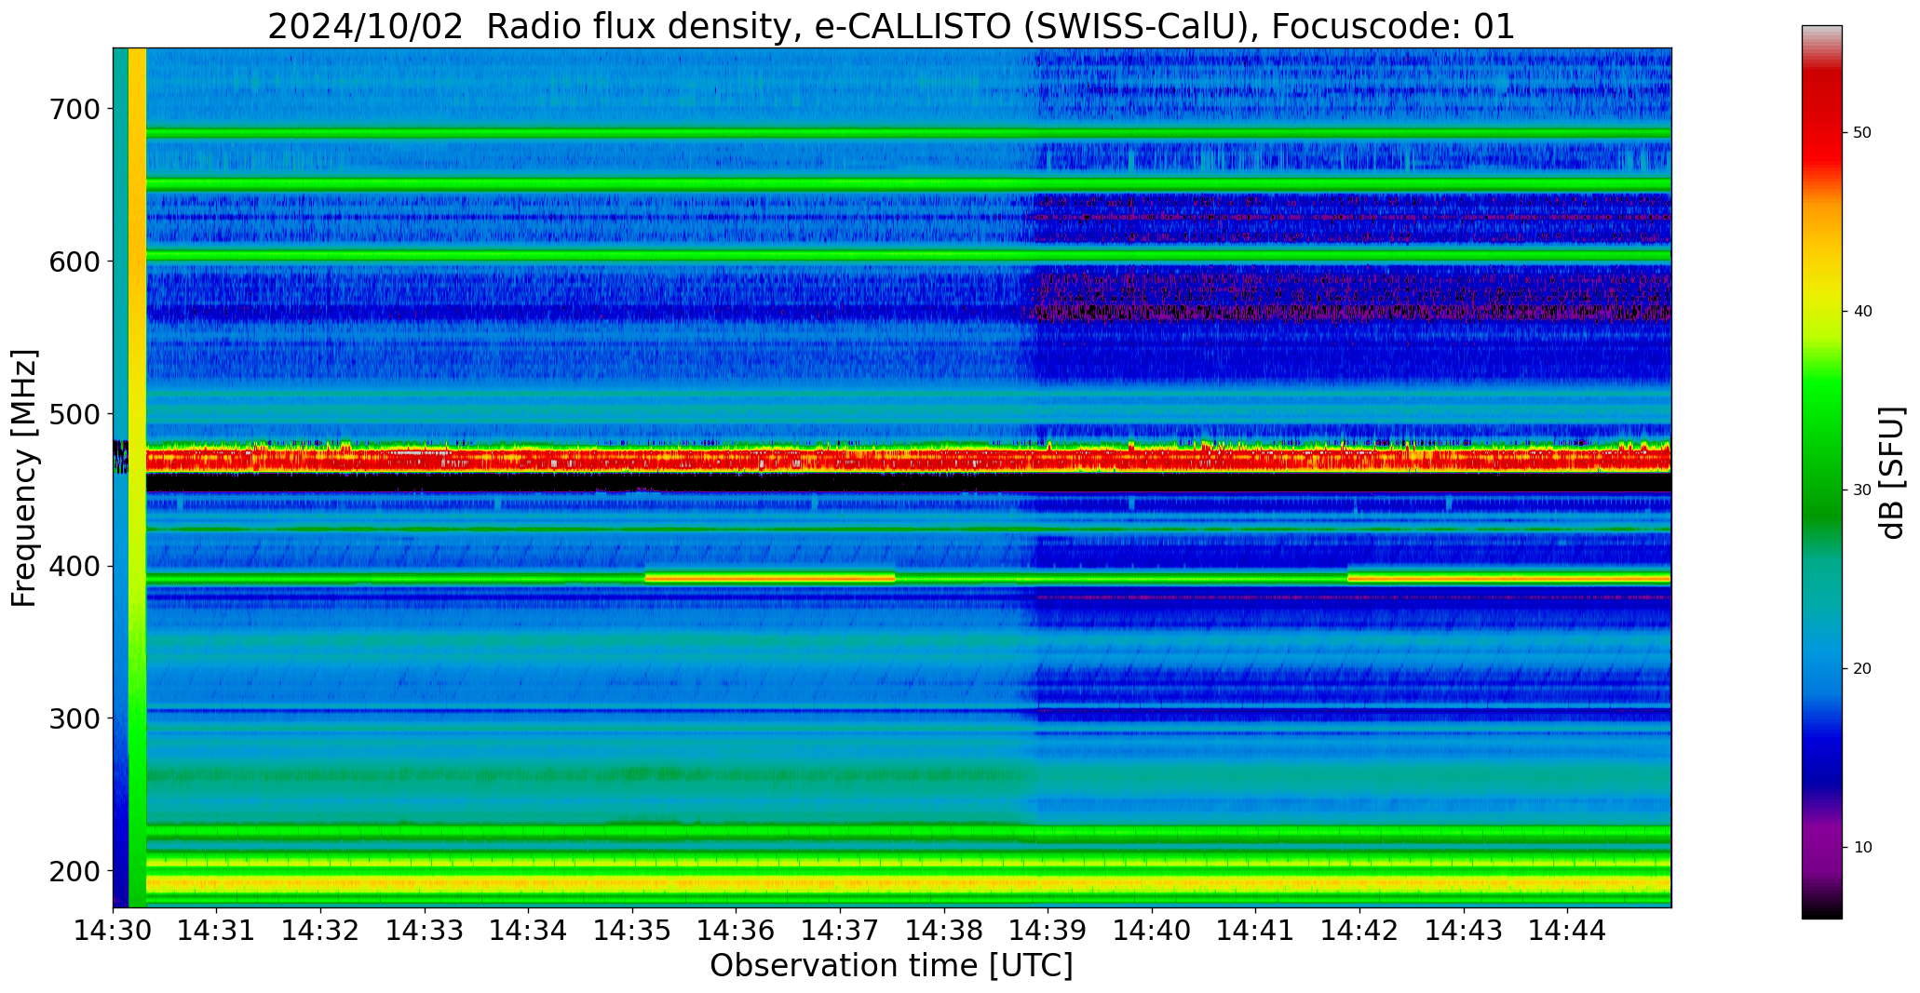Click the 14:39 time tick label

click(x=1048, y=930)
